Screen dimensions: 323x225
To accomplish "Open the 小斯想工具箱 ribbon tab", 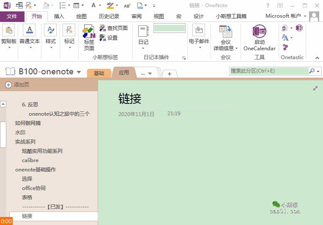I will coord(231,16).
